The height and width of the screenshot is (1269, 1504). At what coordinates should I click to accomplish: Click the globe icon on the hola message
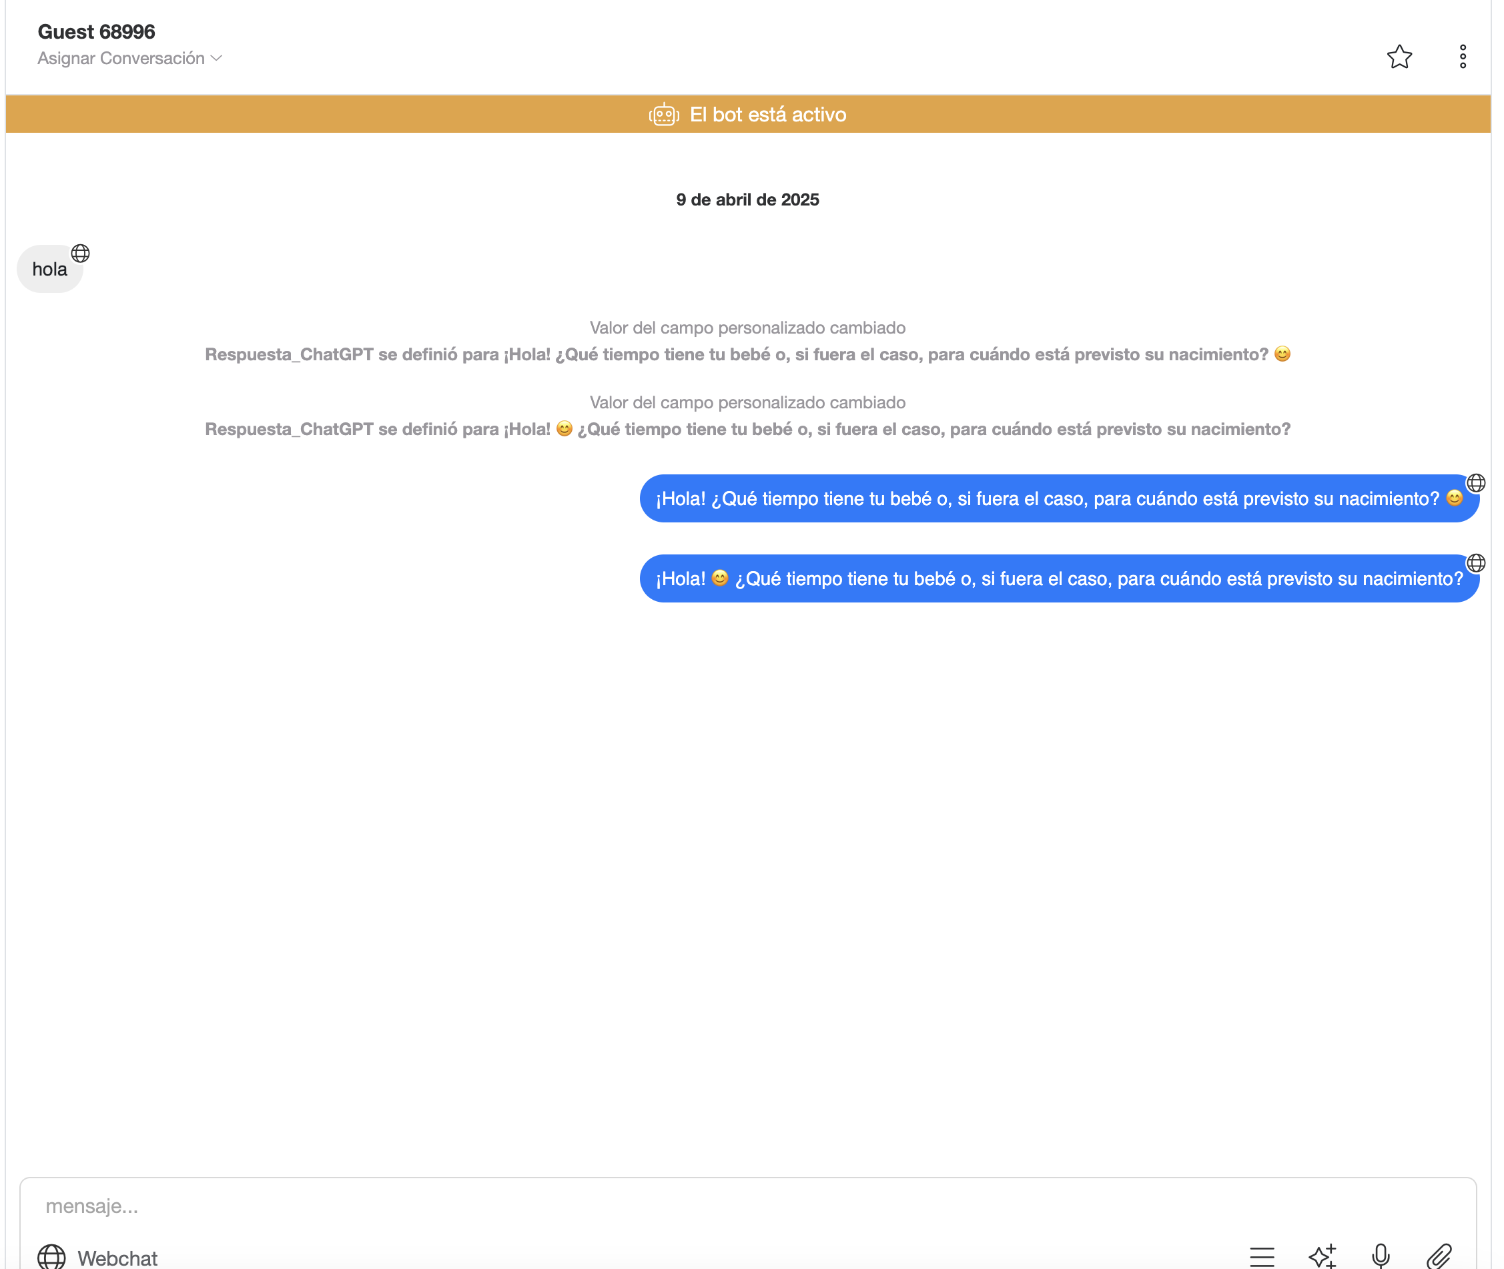click(80, 252)
